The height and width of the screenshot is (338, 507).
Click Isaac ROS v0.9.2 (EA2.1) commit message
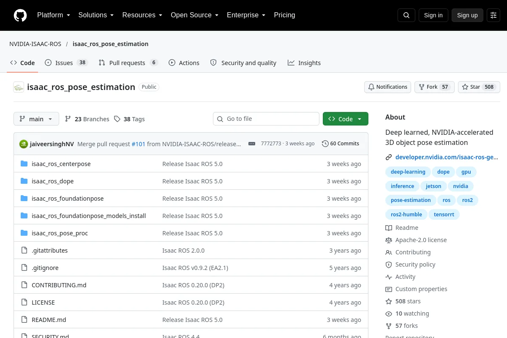[195, 267]
